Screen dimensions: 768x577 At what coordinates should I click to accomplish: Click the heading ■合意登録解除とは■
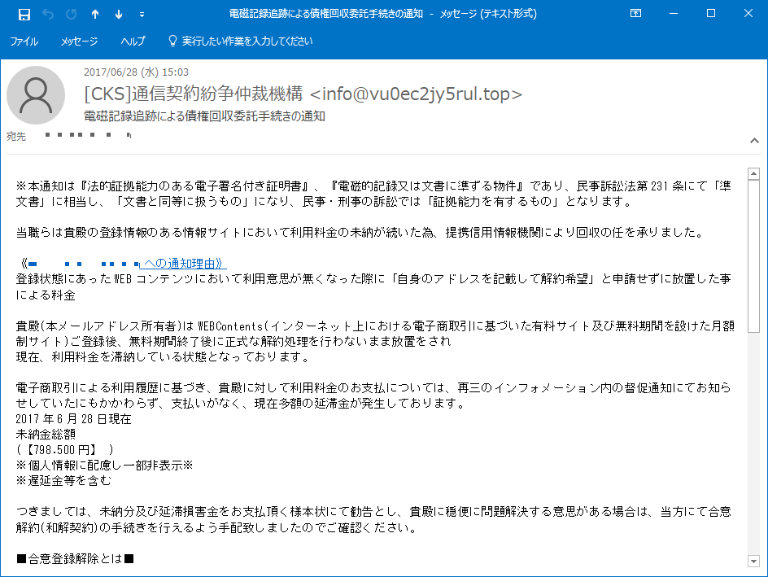(75, 558)
